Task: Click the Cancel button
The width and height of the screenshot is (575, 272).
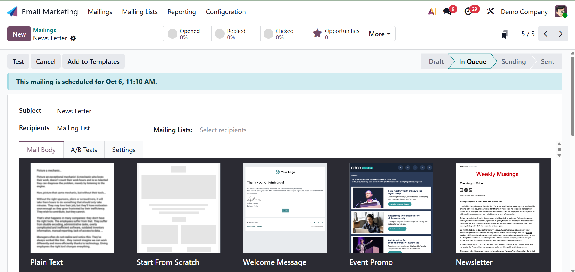Action: point(46,61)
